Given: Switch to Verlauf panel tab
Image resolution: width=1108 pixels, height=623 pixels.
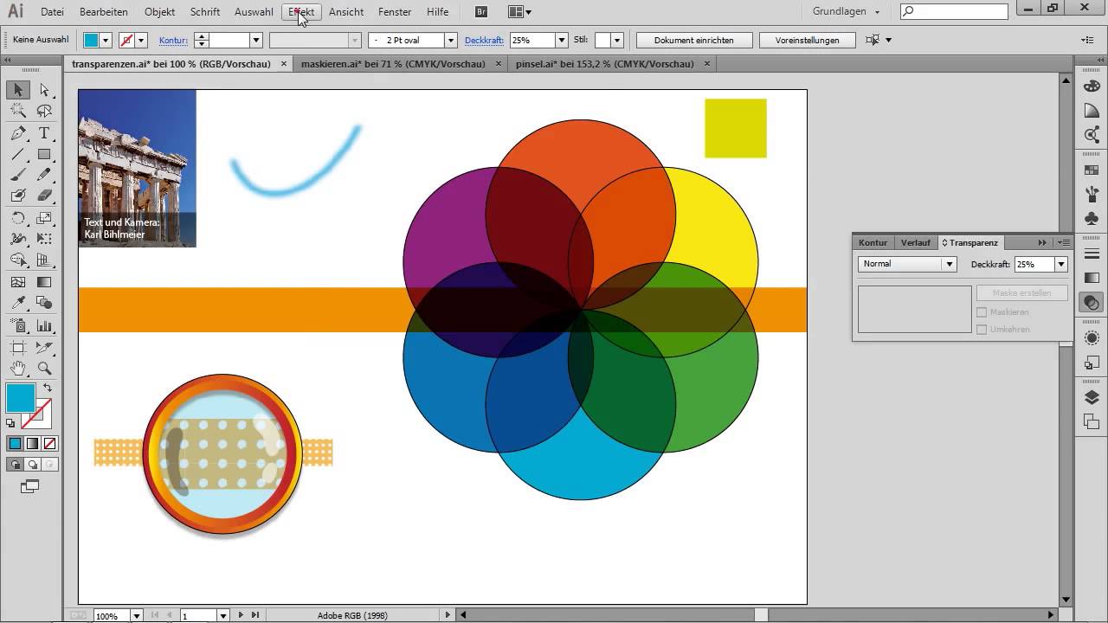Looking at the screenshot, I should pyautogui.click(x=916, y=243).
